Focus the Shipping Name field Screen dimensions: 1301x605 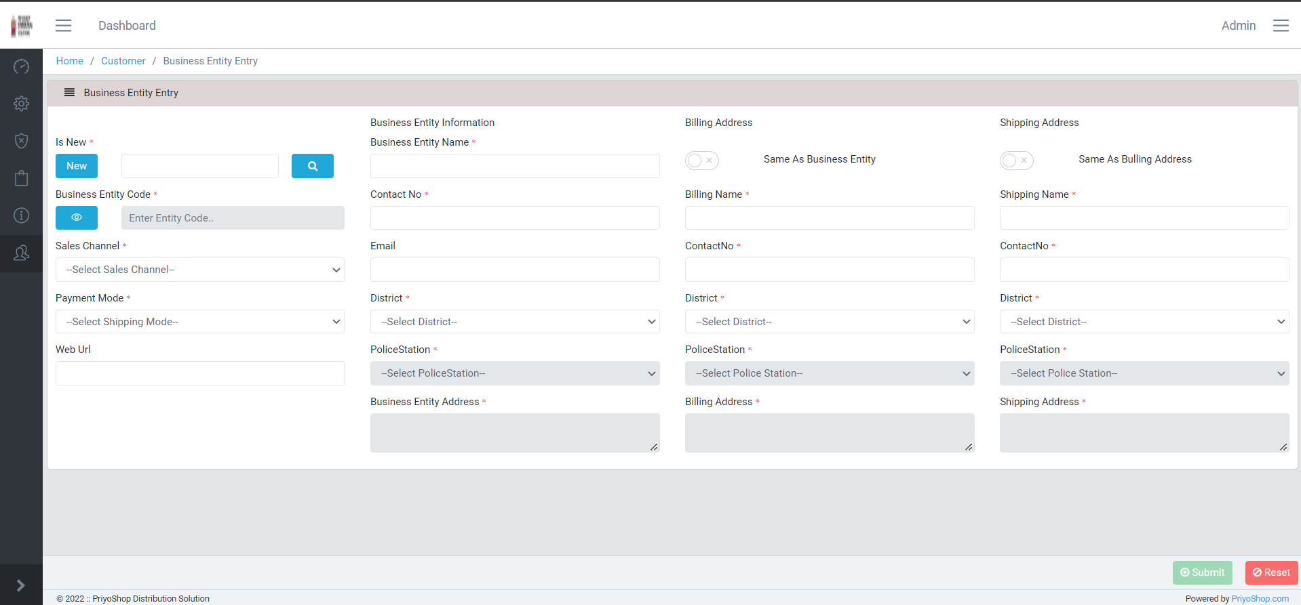pos(1144,218)
